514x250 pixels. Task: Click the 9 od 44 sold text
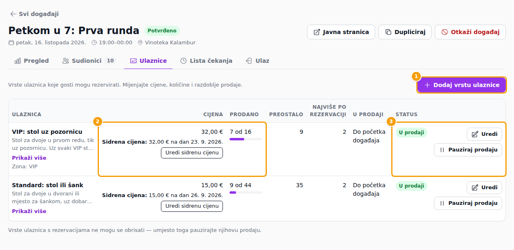point(241,185)
